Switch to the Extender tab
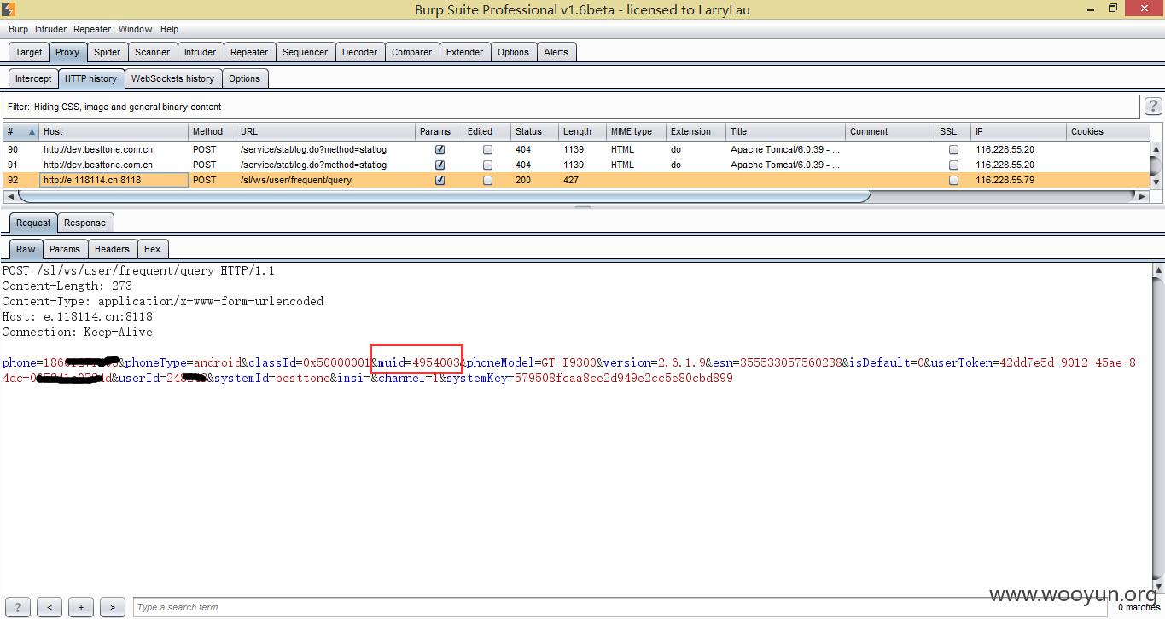The height and width of the screenshot is (619, 1165). pos(464,52)
